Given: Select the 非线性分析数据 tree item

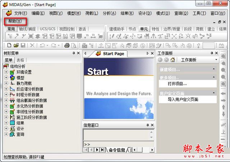Looking at the screenshot, I should 29,112.
